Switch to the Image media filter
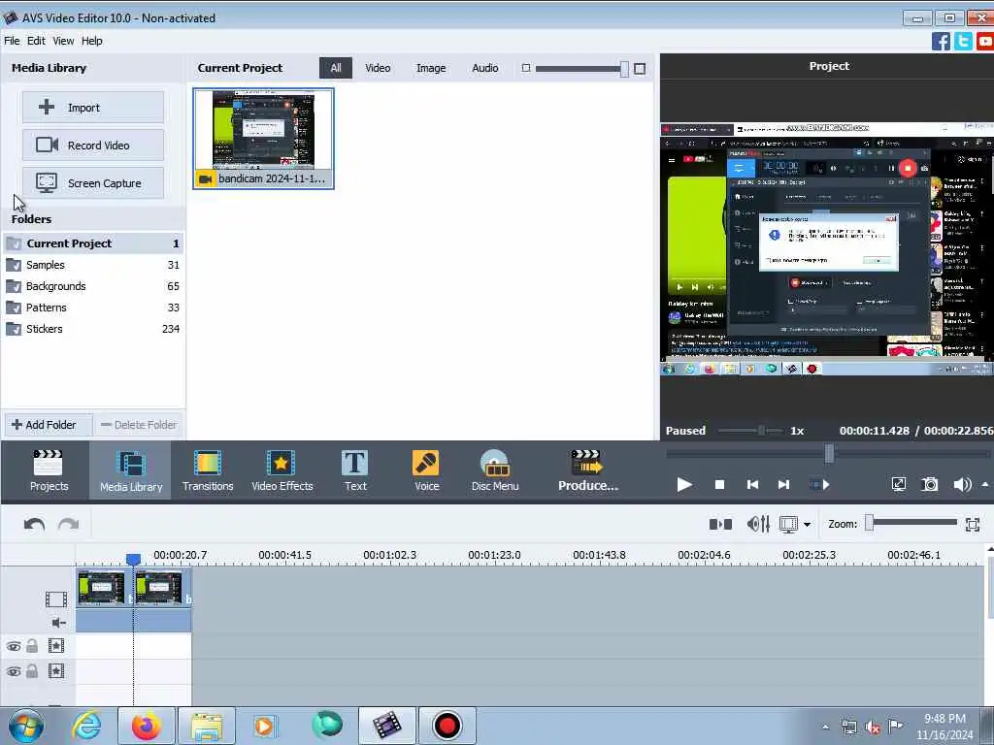 pos(431,68)
